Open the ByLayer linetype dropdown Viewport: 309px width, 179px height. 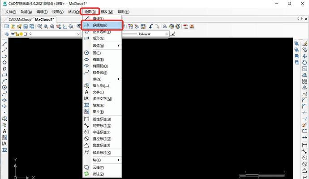click(x=146, y=34)
